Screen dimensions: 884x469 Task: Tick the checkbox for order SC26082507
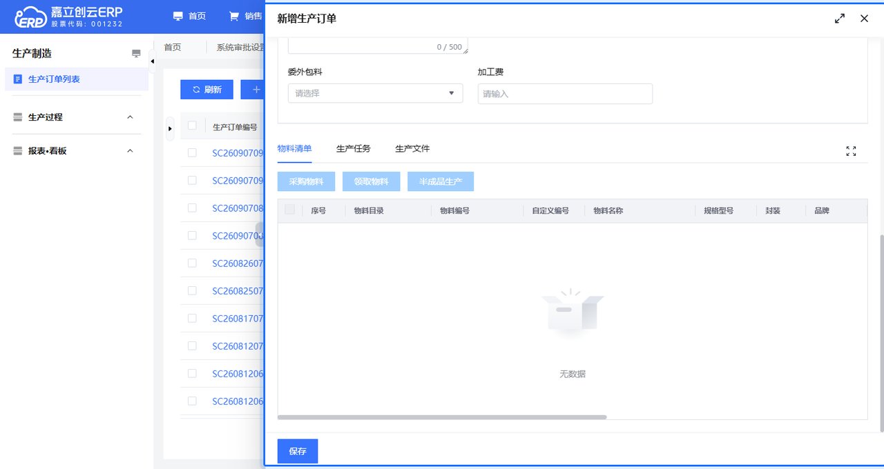[x=192, y=290]
